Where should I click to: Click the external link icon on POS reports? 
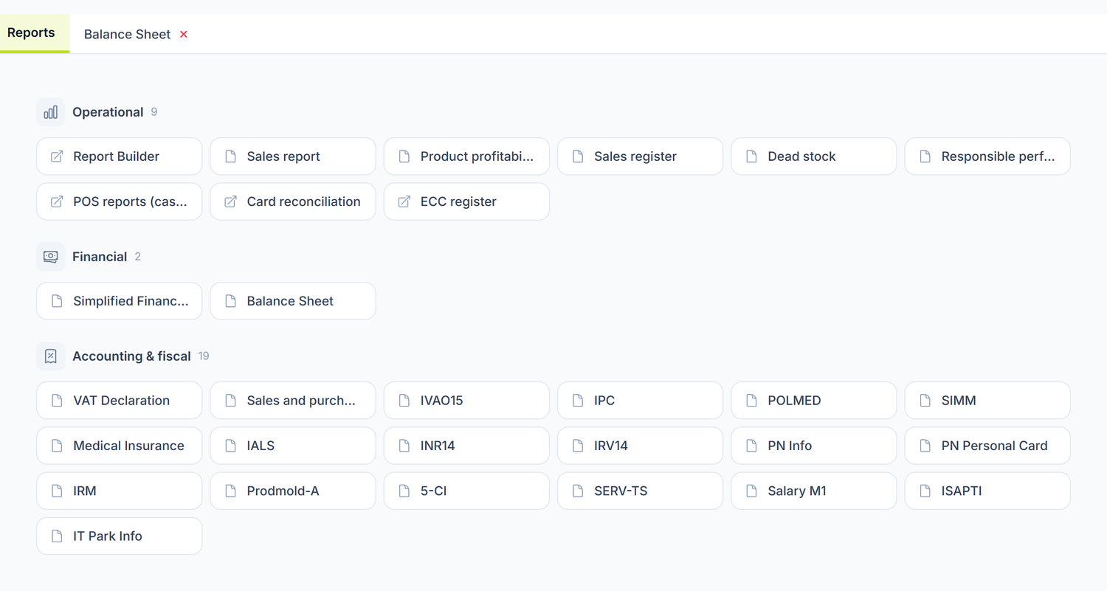(57, 201)
